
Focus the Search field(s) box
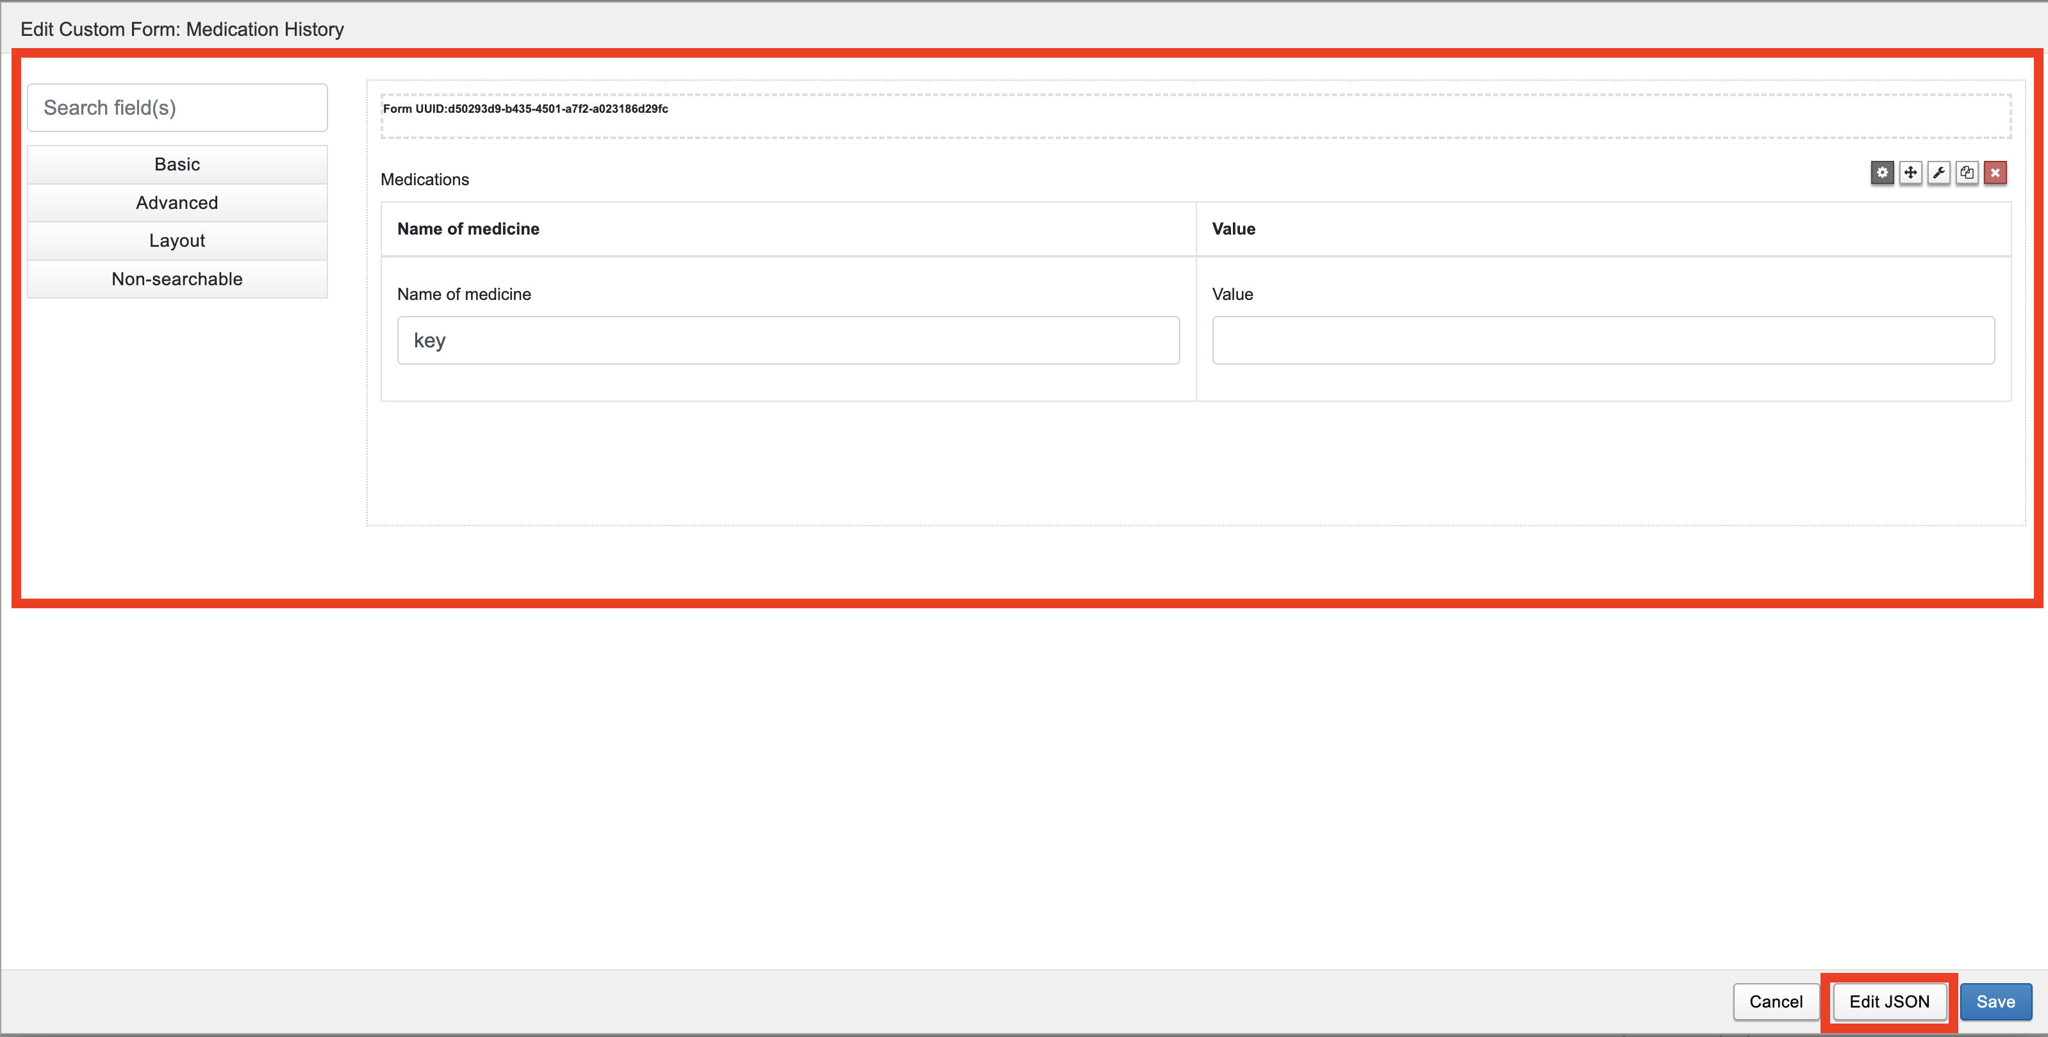pos(178,108)
